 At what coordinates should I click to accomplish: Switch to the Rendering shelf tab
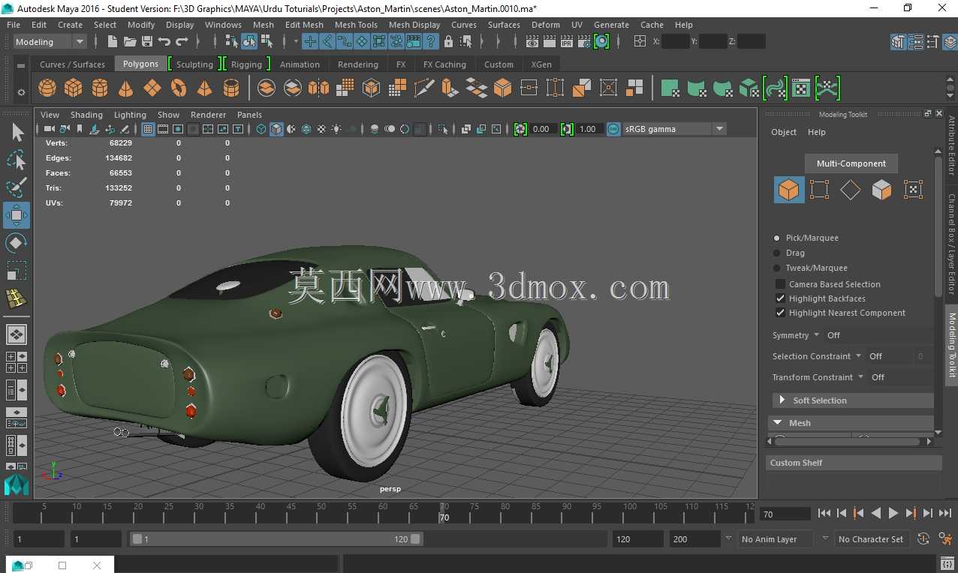click(358, 64)
